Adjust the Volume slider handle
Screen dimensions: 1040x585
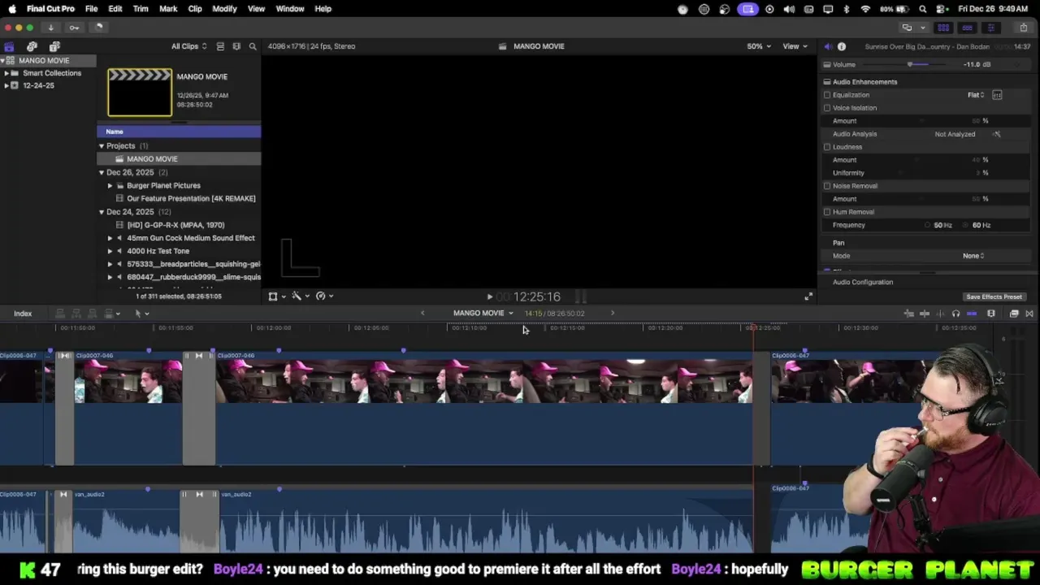[x=911, y=64]
